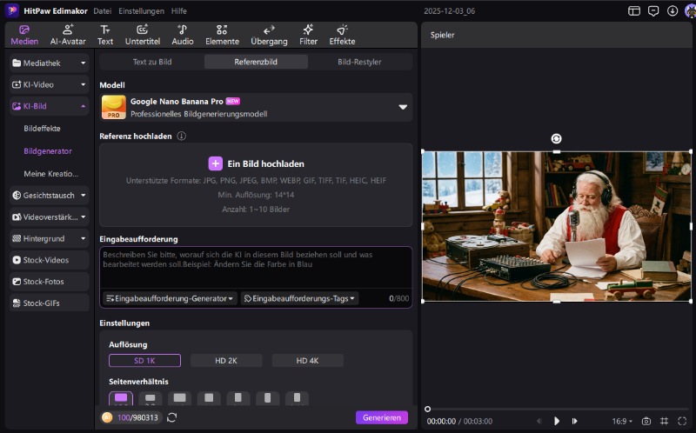Screen dimensions: 696x433
Task: Expand the Google Nano Banana Pro model dropdown
Action: tap(403, 107)
